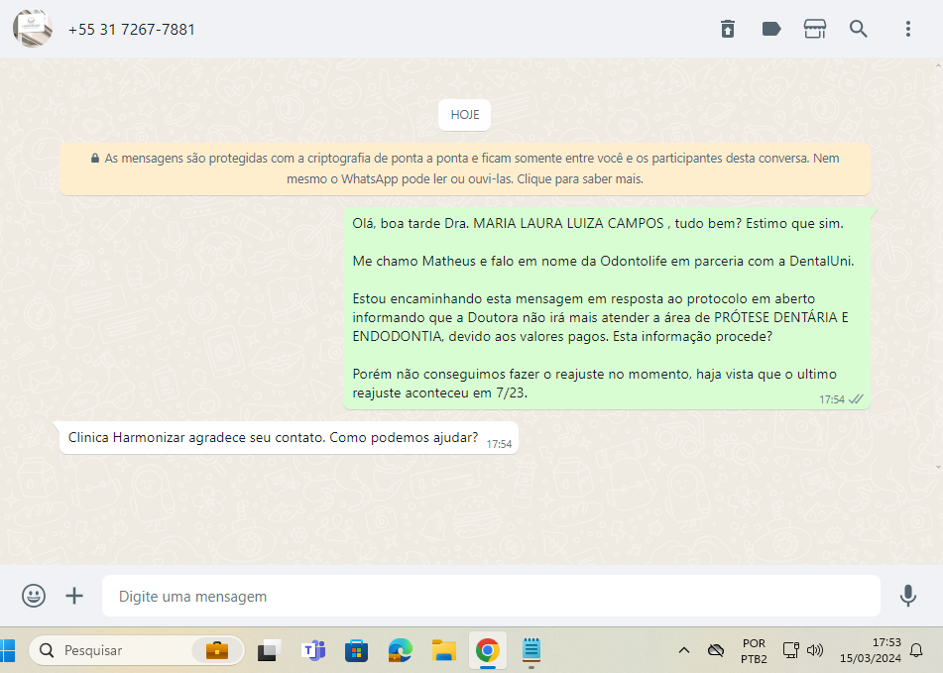Open the network status tray icon
The image size is (943, 673).
coord(791,650)
